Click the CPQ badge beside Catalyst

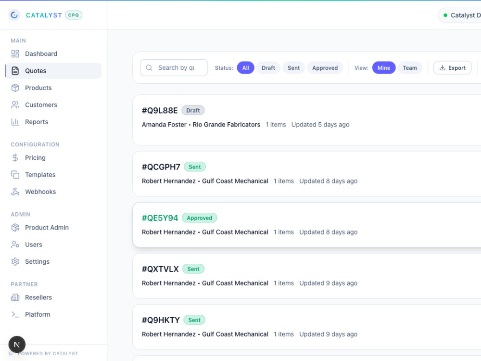pos(74,15)
